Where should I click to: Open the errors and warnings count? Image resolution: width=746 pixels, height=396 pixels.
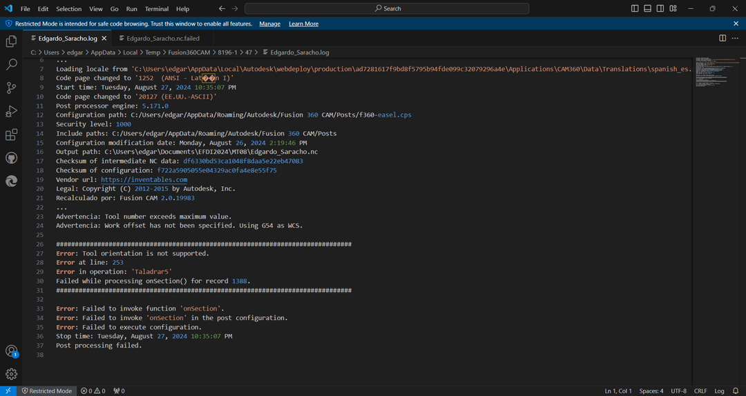[x=93, y=390]
